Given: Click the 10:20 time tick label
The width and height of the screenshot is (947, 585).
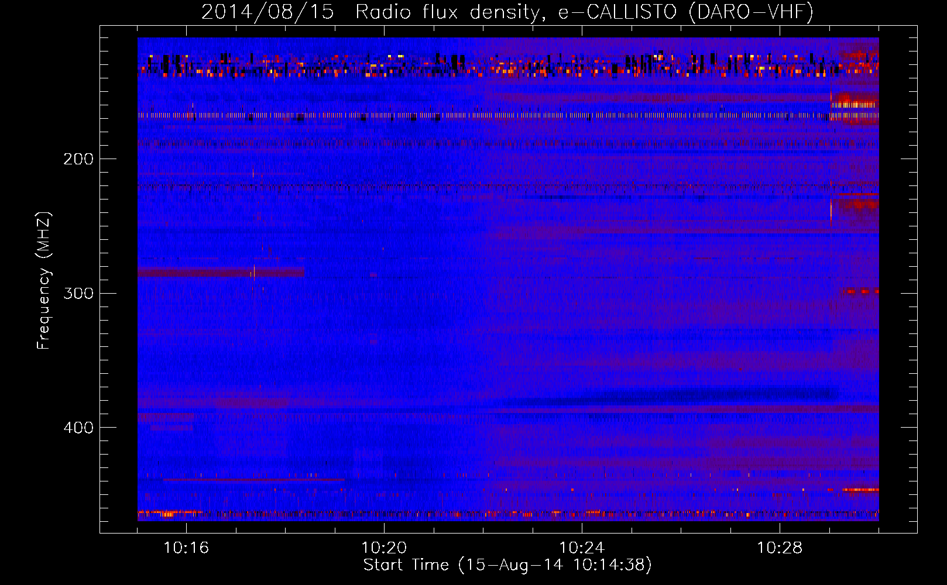Looking at the screenshot, I should coord(384,548).
